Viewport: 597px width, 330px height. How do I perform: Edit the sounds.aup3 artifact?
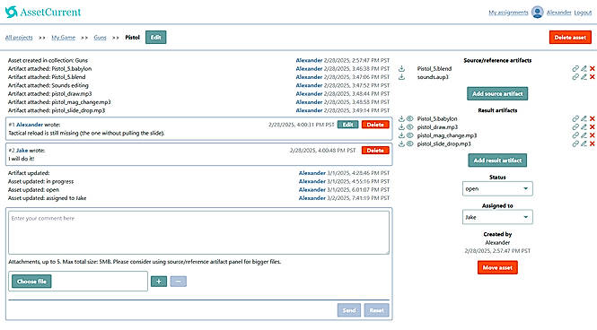584,77
